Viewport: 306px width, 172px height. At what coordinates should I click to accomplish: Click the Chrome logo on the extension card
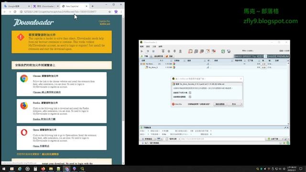(24, 78)
